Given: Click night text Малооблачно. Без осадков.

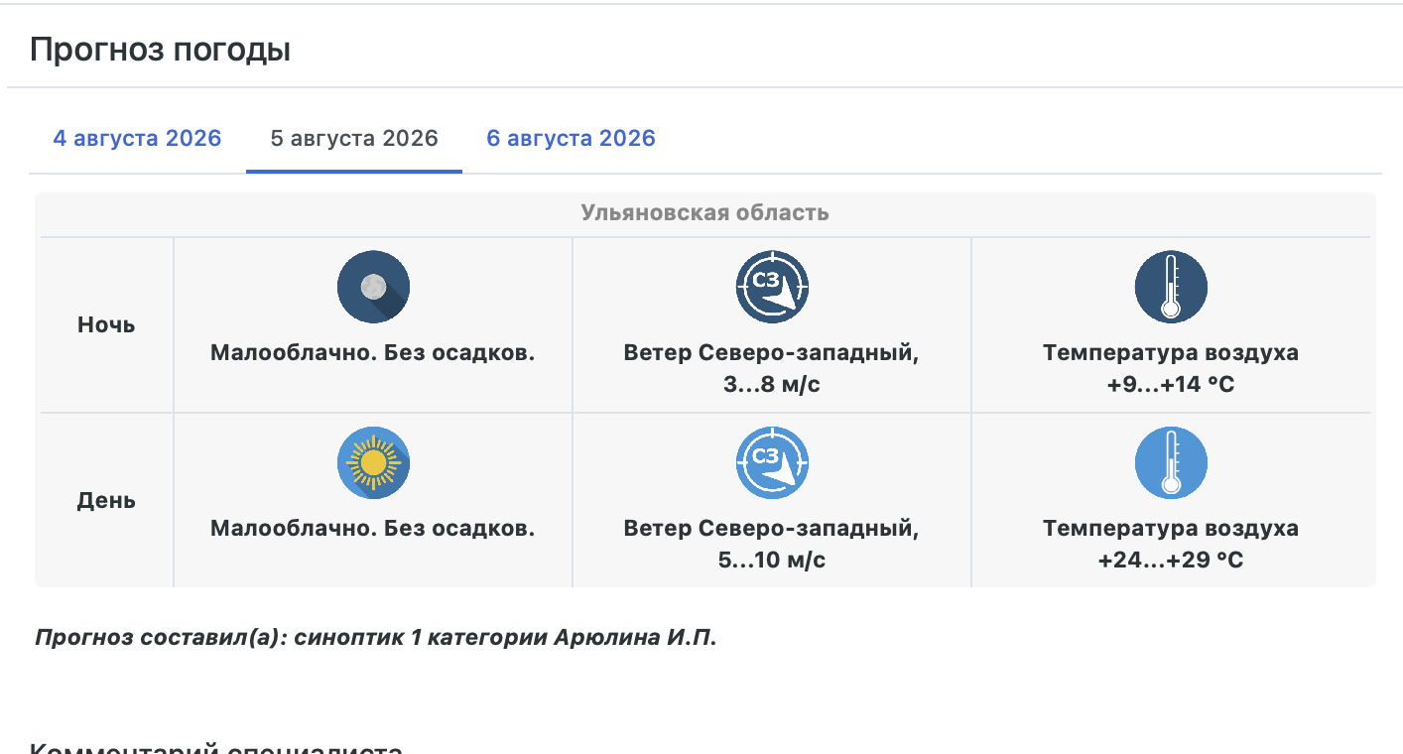Looking at the screenshot, I should pos(373,353).
